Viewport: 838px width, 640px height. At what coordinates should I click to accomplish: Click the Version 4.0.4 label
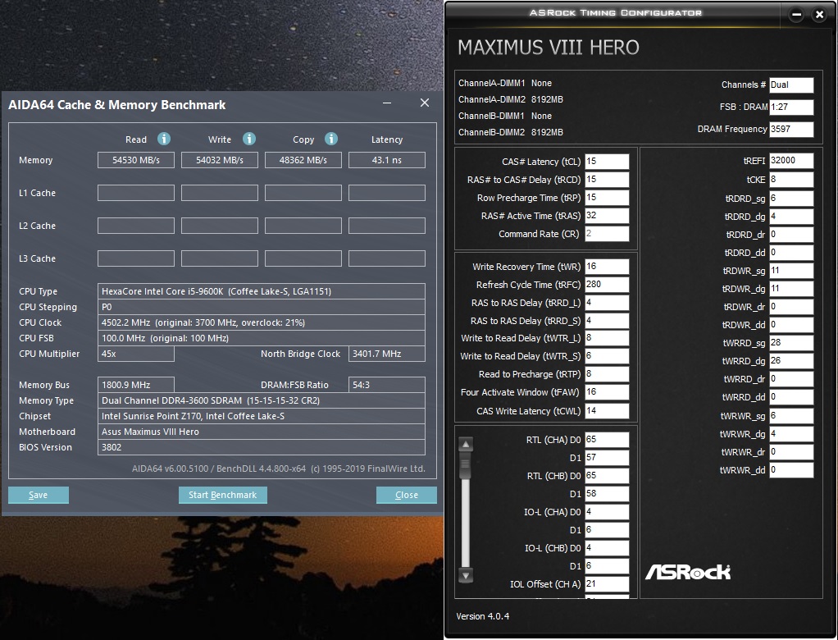point(483,616)
